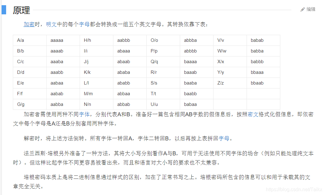Viewport: 325px width, 195px height.
Task: Select table cell baabb
Action: pos(196,94)
